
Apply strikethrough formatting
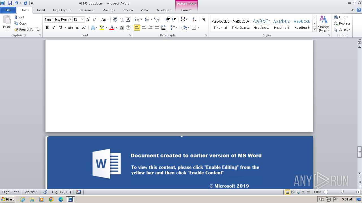pos(71,28)
